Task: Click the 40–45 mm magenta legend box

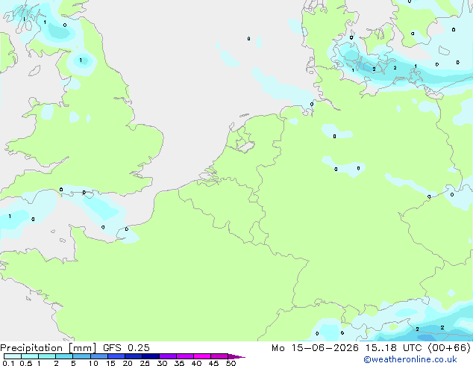Action: click(x=202, y=356)
